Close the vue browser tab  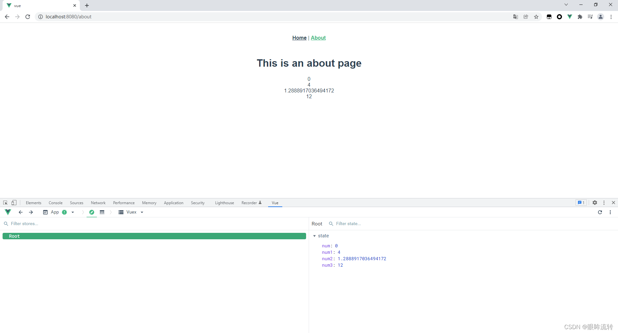click(75, 5)
